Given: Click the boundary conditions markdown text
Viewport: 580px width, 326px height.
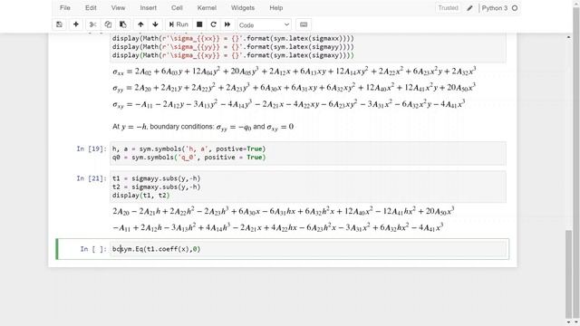Looking at the screenshot, I should tap(203, 127).
